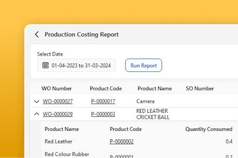Expand the WO-0000027 row chevron

point(36,101)
